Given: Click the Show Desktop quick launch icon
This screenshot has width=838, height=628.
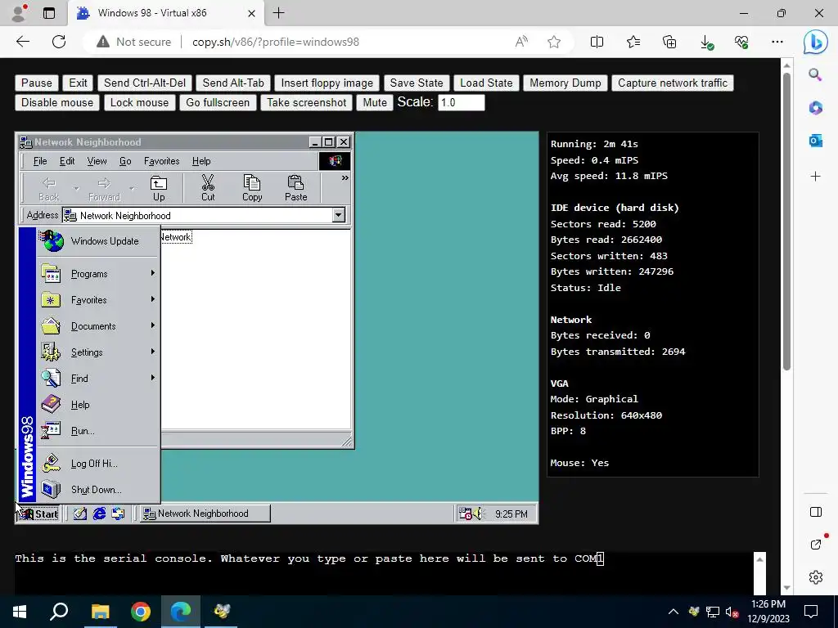Looking at the screenshot, I should click(x=80, y=514).
